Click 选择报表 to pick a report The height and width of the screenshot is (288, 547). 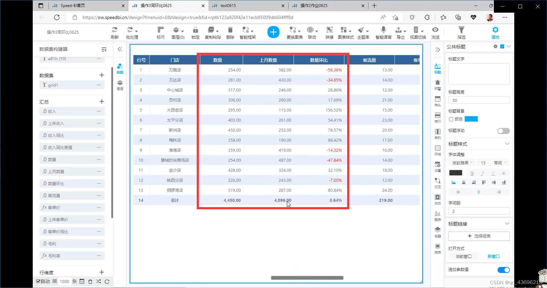click(x=479, y=236)
